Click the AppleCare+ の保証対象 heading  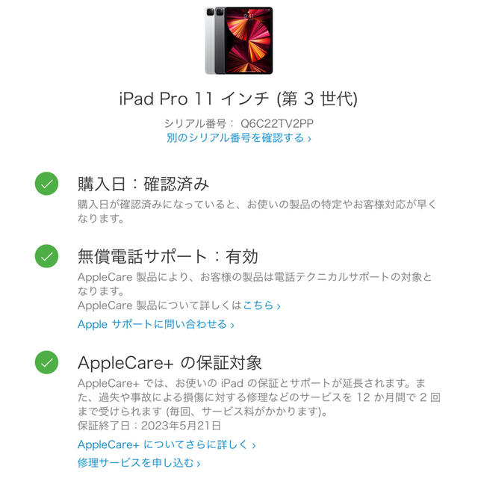(170, 363)
